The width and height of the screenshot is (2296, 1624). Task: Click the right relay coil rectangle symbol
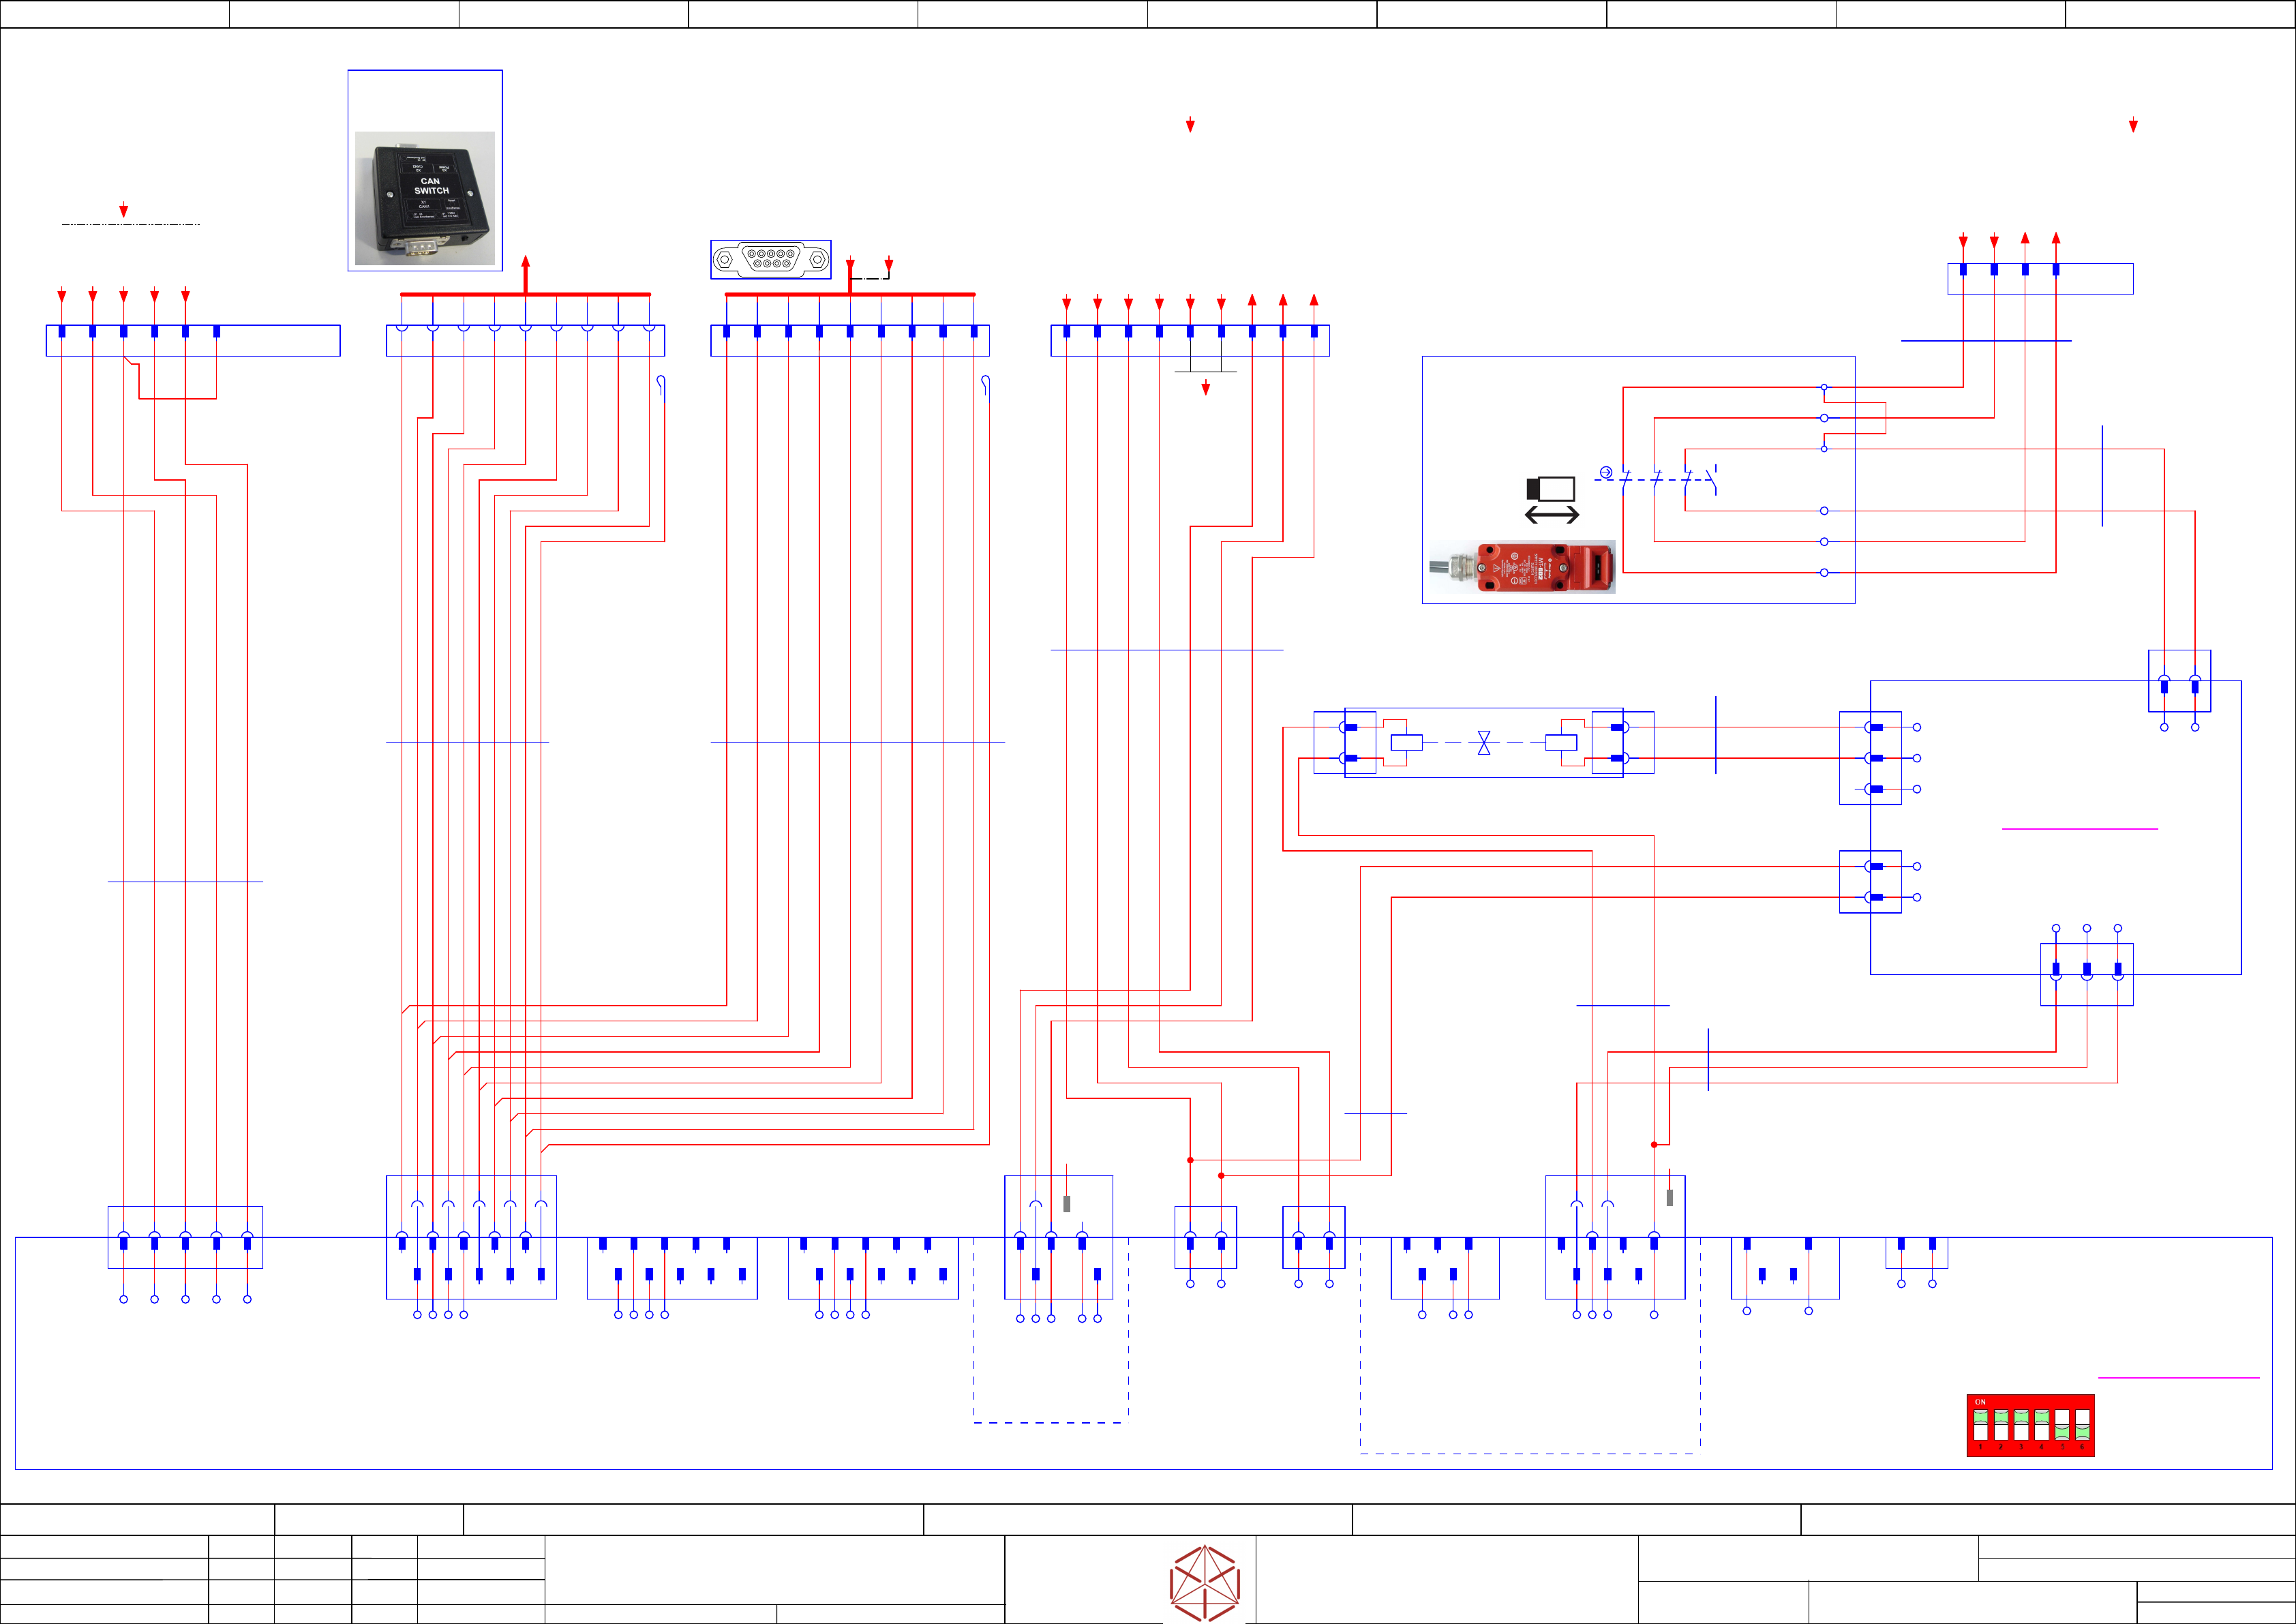click(1561, 743)
